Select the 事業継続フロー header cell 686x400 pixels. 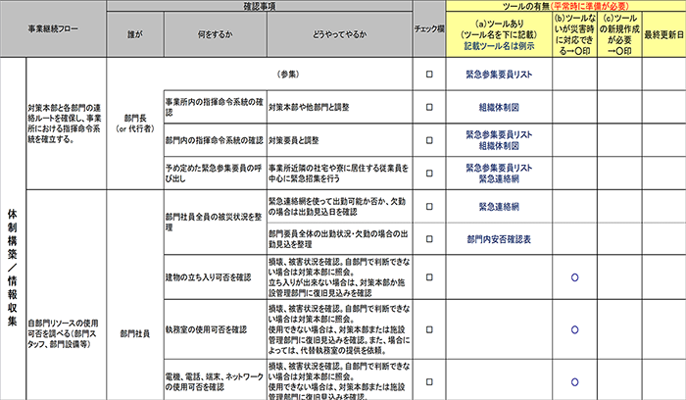click(x=53, y=28)
